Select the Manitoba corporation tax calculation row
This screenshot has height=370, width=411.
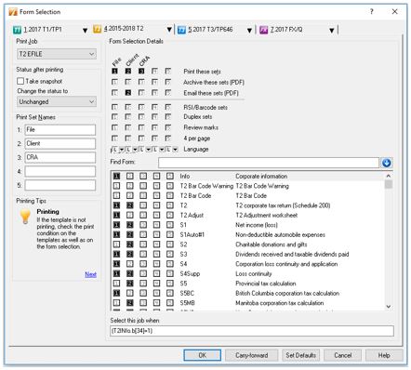point(279,303)
